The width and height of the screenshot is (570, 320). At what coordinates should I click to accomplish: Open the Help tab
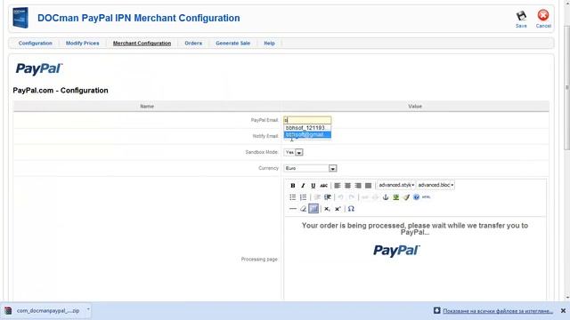point(269,44)
